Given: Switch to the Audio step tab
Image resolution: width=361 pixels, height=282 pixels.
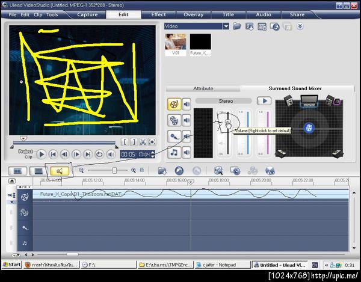Looking at the screenshot, I should 264,14.
